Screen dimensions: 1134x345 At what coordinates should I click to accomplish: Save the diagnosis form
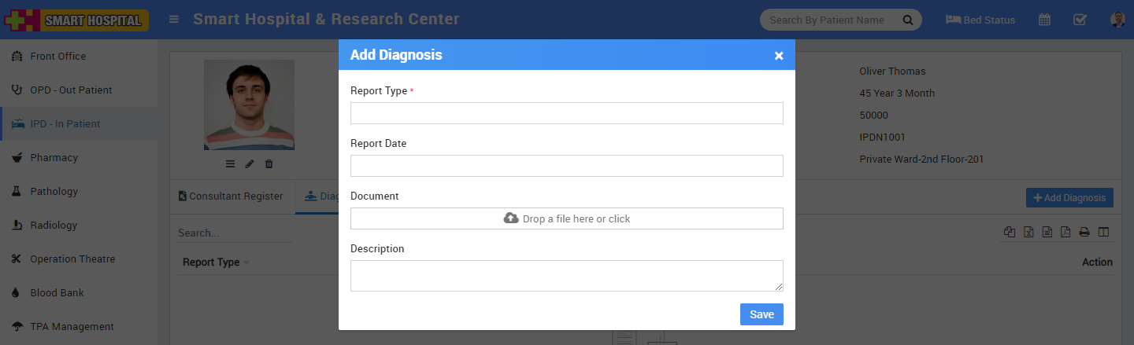coord(761,314)
